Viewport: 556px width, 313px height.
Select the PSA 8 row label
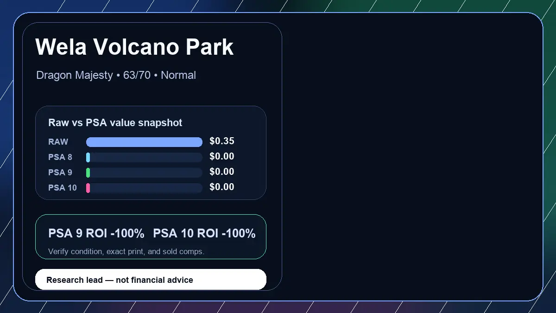60,157
